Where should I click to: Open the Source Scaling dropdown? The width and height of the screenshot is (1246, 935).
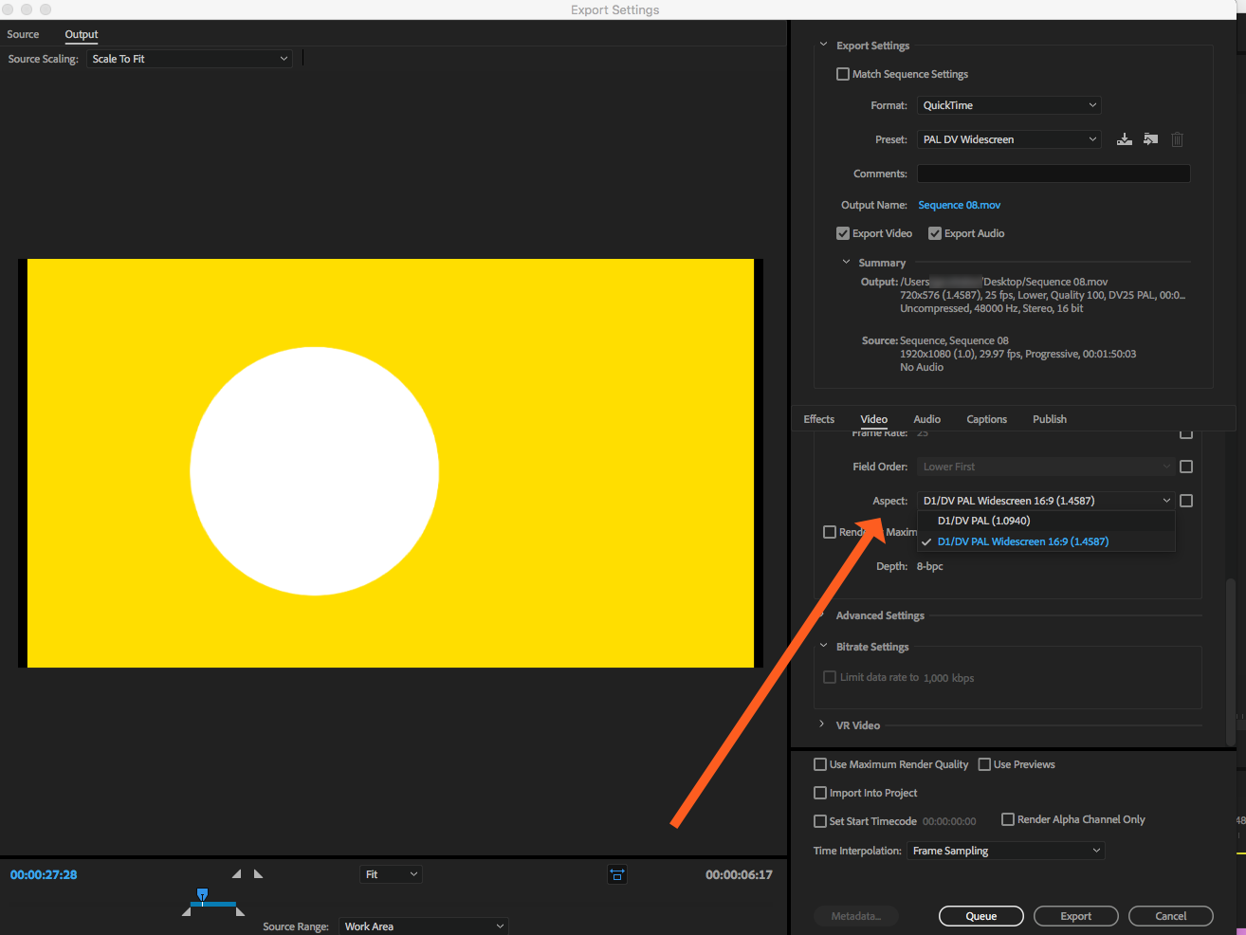tap(190, 59)
